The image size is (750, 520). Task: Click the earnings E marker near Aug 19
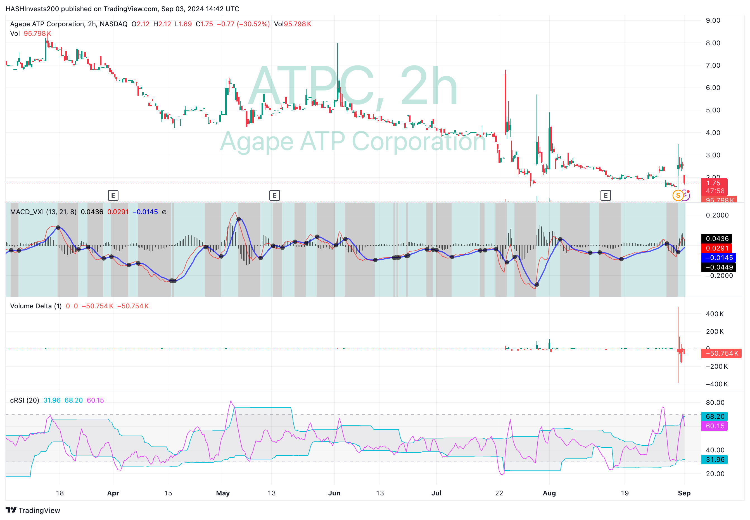pyautogui.click(x=606, y=195)
